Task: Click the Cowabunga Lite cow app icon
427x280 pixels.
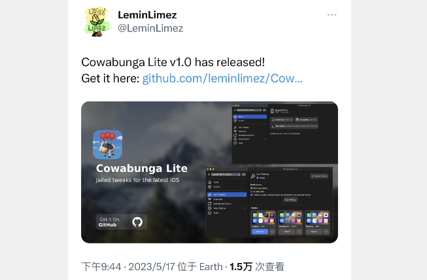Action: (x=107, y=145)
